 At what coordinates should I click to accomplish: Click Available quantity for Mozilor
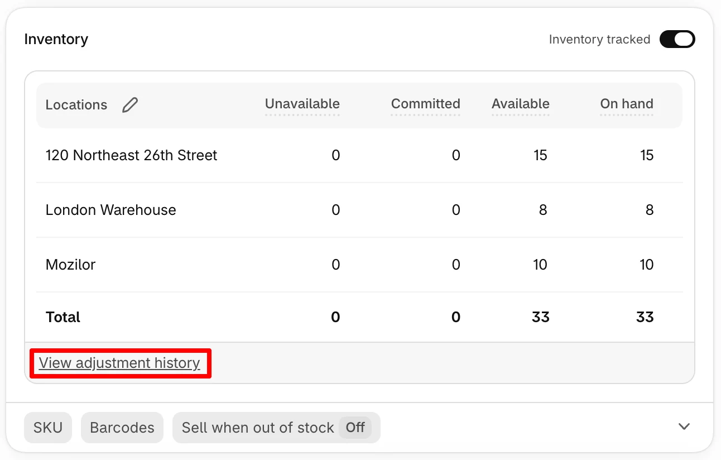point(540,265)
